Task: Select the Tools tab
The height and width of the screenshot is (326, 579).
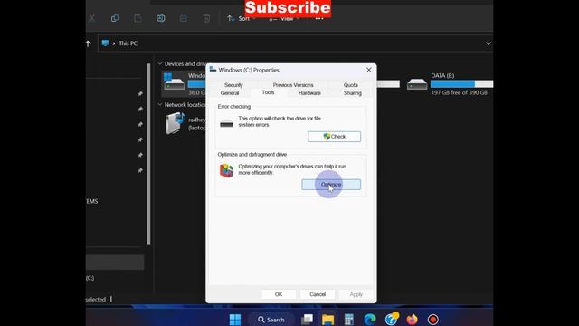Action: pyautogui.click(x=268, y=92)
